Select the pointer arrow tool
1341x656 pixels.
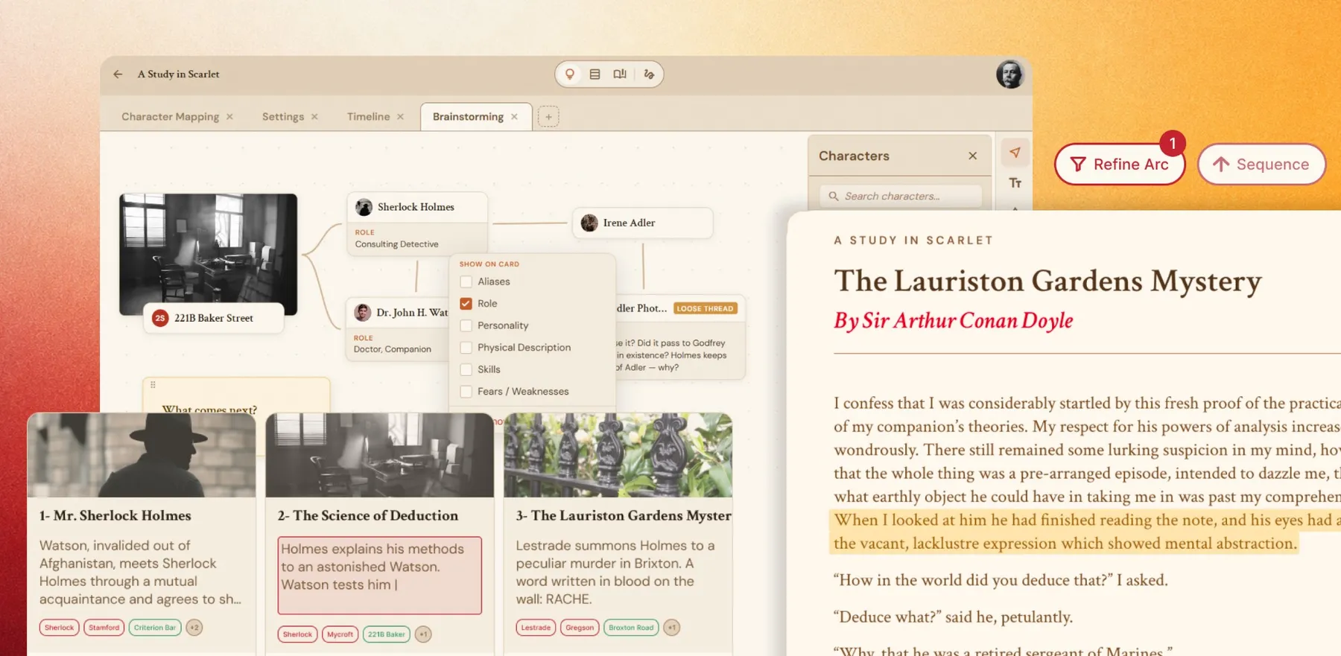[x=1015, y=153]
